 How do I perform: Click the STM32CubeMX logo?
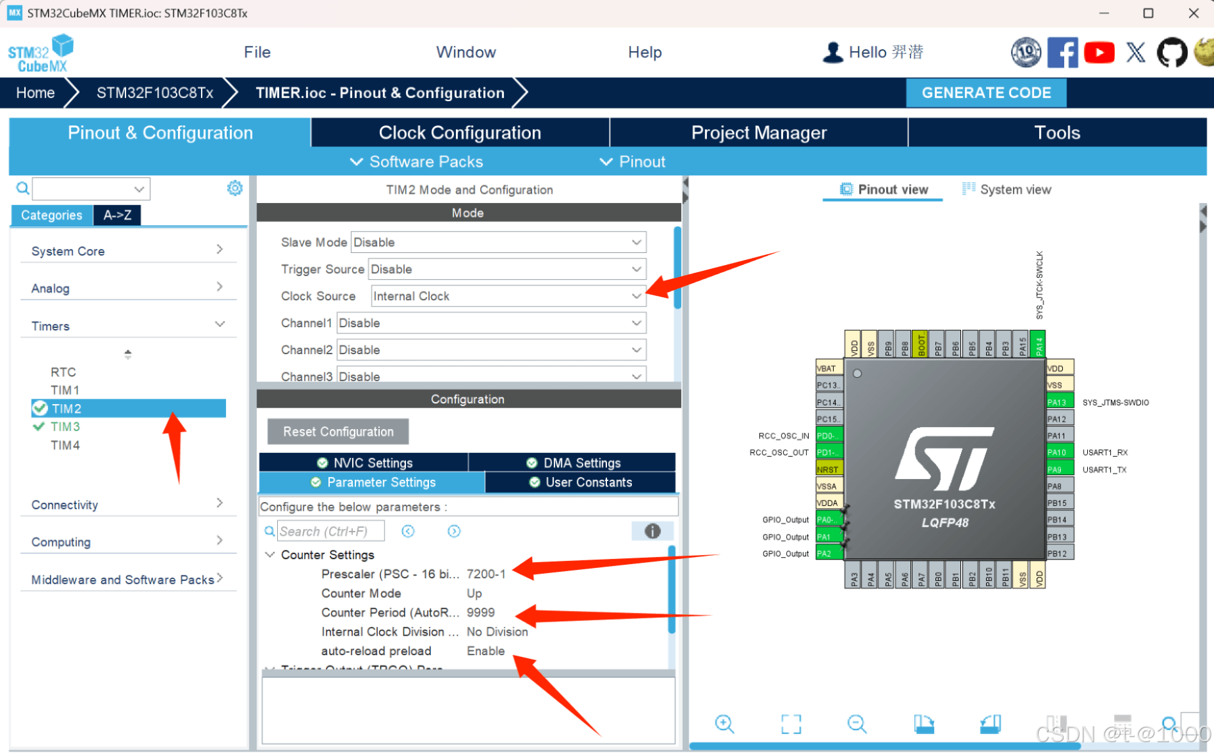click(40, 53)
